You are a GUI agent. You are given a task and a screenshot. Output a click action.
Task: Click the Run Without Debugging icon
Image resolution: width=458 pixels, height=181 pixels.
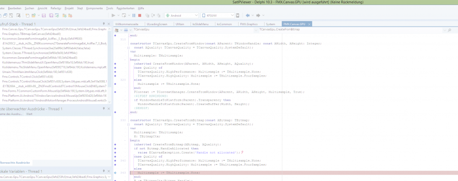124,15
